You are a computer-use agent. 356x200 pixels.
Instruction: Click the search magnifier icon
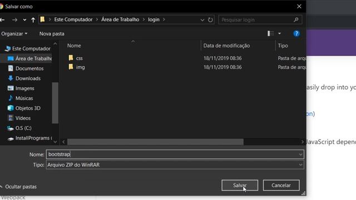296,20
